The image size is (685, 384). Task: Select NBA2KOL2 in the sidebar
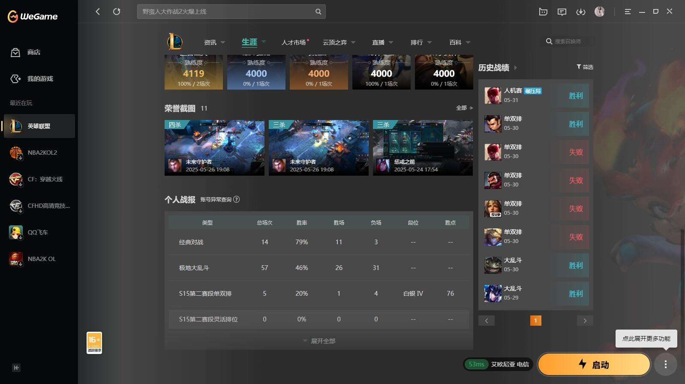(x=39, y=153)
